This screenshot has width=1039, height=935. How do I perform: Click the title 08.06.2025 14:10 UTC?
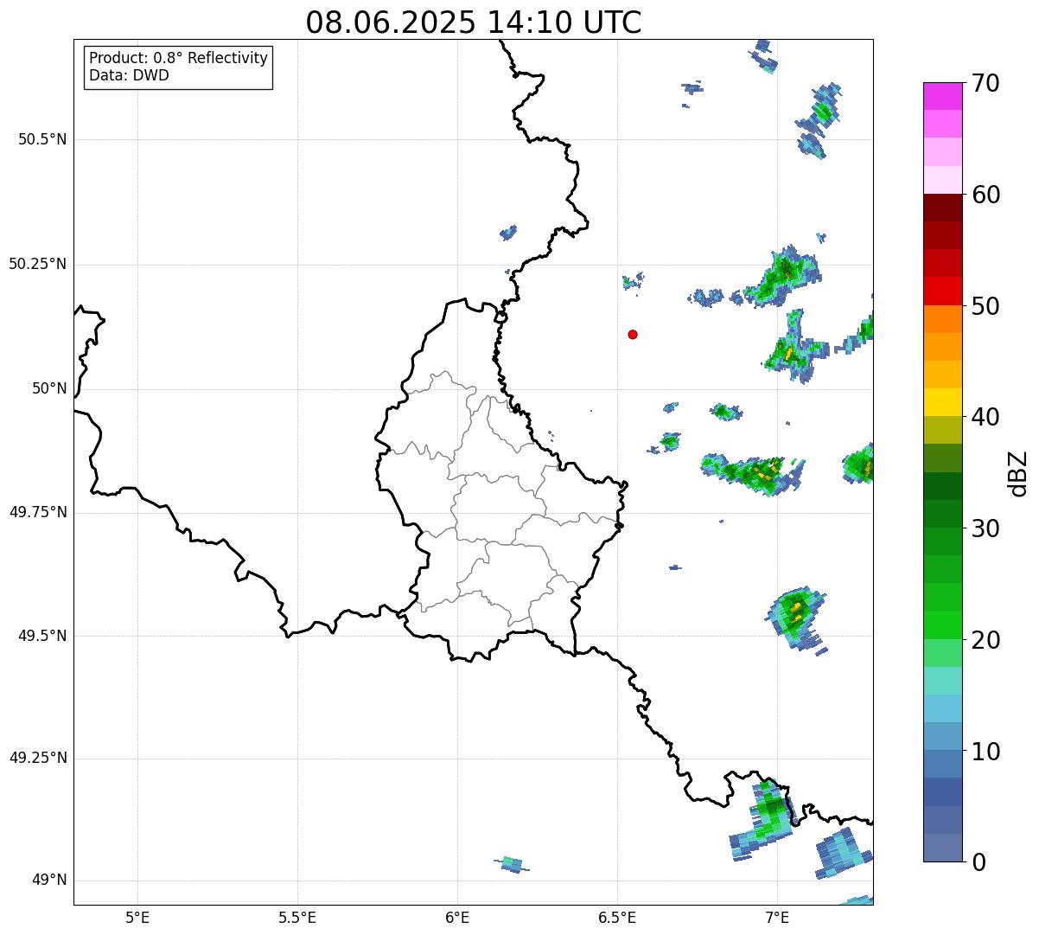pyautogui.click(x=474, y=22)
